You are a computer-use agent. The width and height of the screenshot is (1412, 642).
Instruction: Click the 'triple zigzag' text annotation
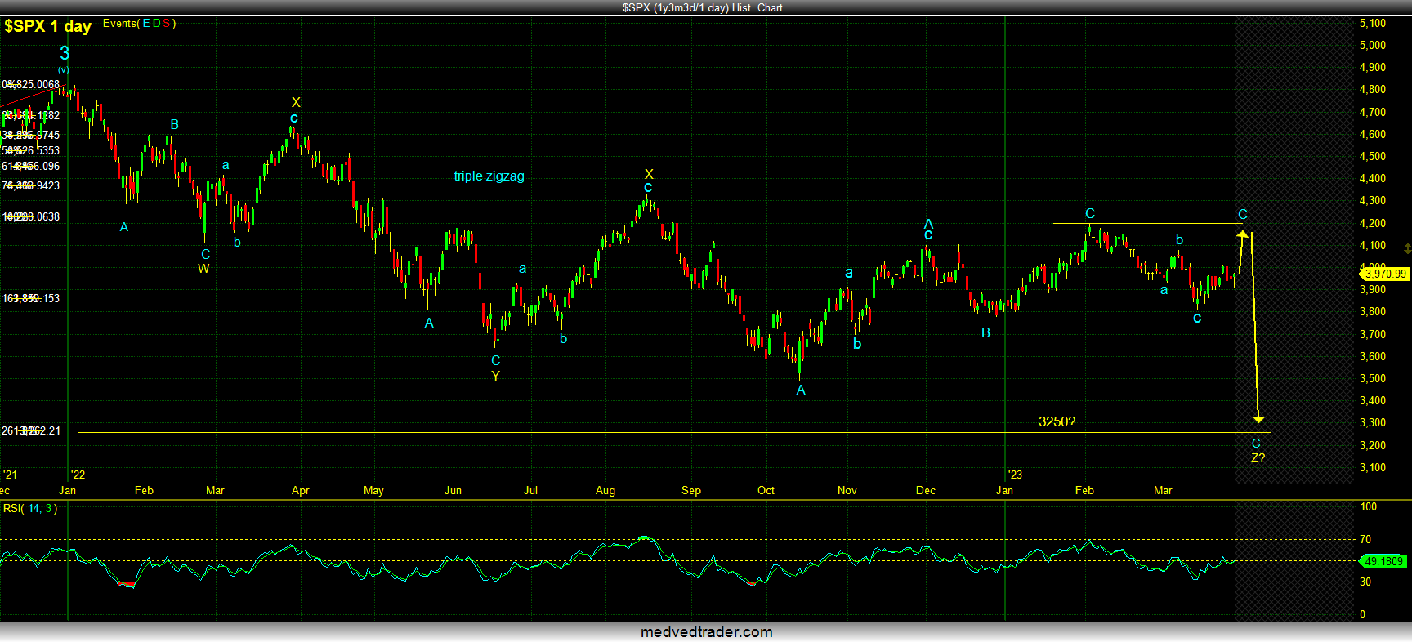[x=489, y=176]
